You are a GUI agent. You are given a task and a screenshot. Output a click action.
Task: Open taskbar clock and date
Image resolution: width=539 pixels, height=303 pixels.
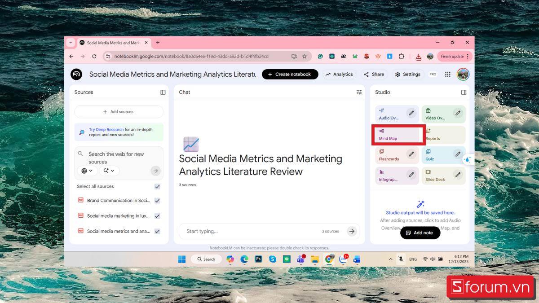(458, 259)
